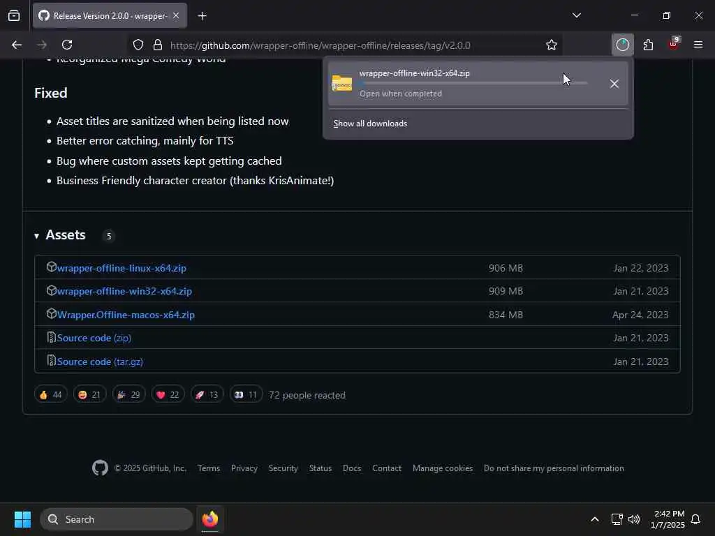
Task: Open the Privacy footer link
Action: [244, 468]
